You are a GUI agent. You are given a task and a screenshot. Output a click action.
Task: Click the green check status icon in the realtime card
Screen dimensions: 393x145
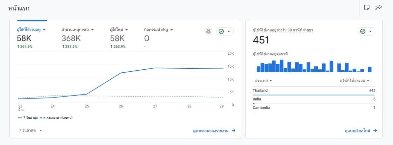[x=363, y=31]
